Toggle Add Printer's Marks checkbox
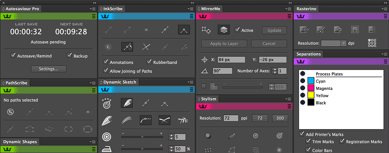The image size is (389, 153). tap(302, 134)
